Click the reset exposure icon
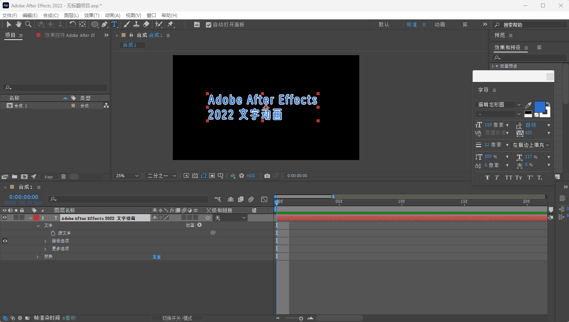The height and width of the screenshot is (322, 569). click(242, 176)
